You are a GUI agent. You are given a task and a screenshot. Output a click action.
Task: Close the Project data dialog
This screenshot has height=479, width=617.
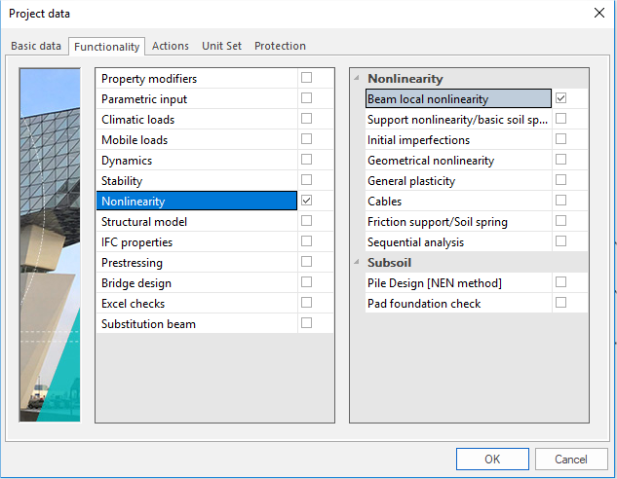click(598, 14)
